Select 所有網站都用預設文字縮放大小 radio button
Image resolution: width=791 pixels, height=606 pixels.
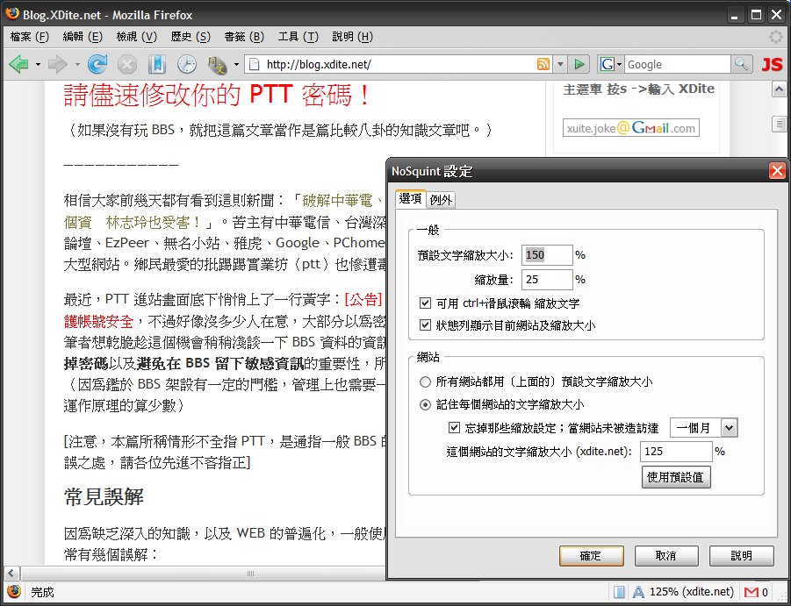(426, 382)
